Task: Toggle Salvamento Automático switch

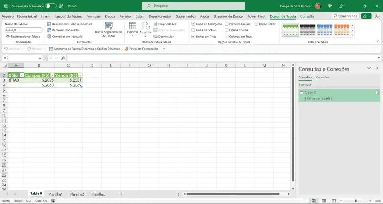Action: point(51,6)
